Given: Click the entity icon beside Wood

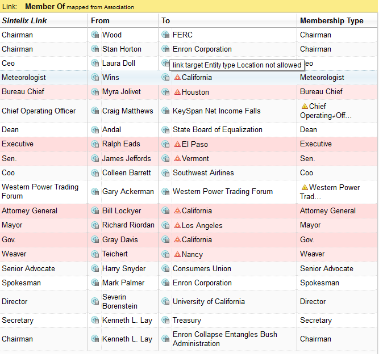Looking at the screenshot, I should point(95,35).
